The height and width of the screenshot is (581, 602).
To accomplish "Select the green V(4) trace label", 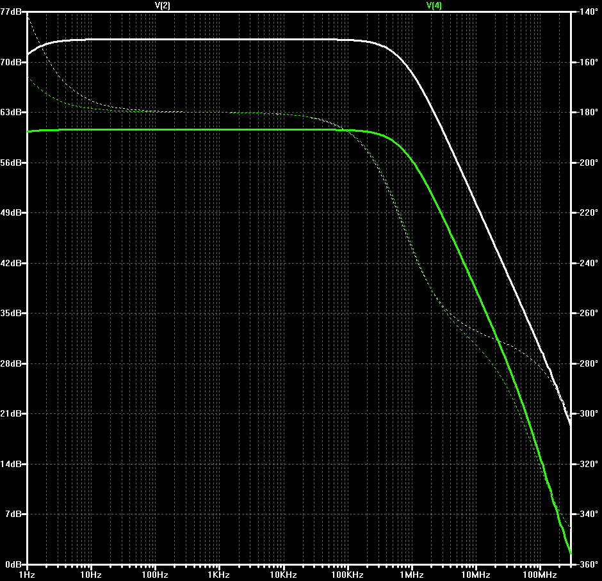I will (x=434, y=5).
